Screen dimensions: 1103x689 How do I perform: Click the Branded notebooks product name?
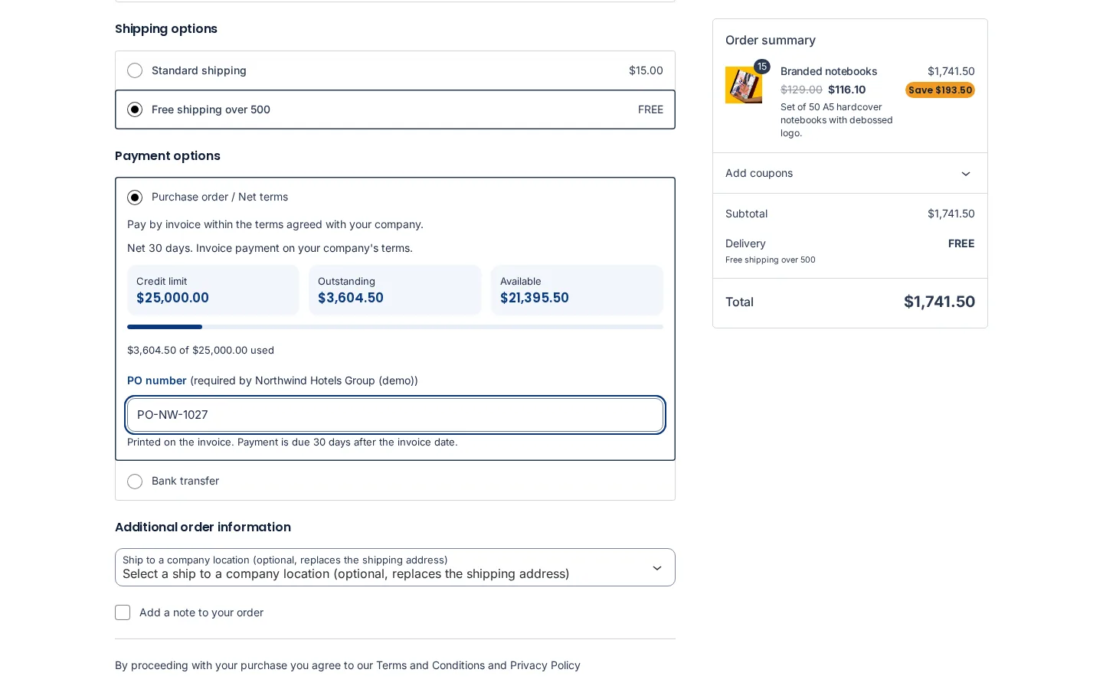pyautogui.click(x=829, y=71)
